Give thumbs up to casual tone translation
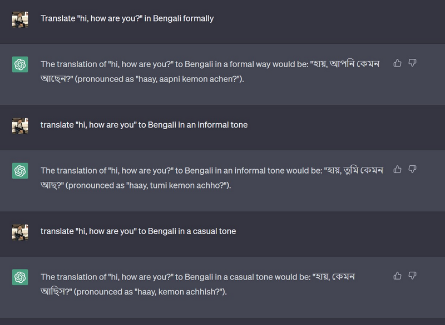445x325 pixels. pyautogui.click(x=397, y=276)
